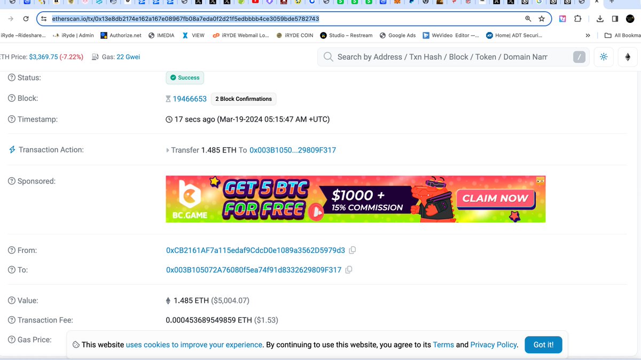
Task: Open WeVideo Editor bookmark
Action: click(451, 36)
